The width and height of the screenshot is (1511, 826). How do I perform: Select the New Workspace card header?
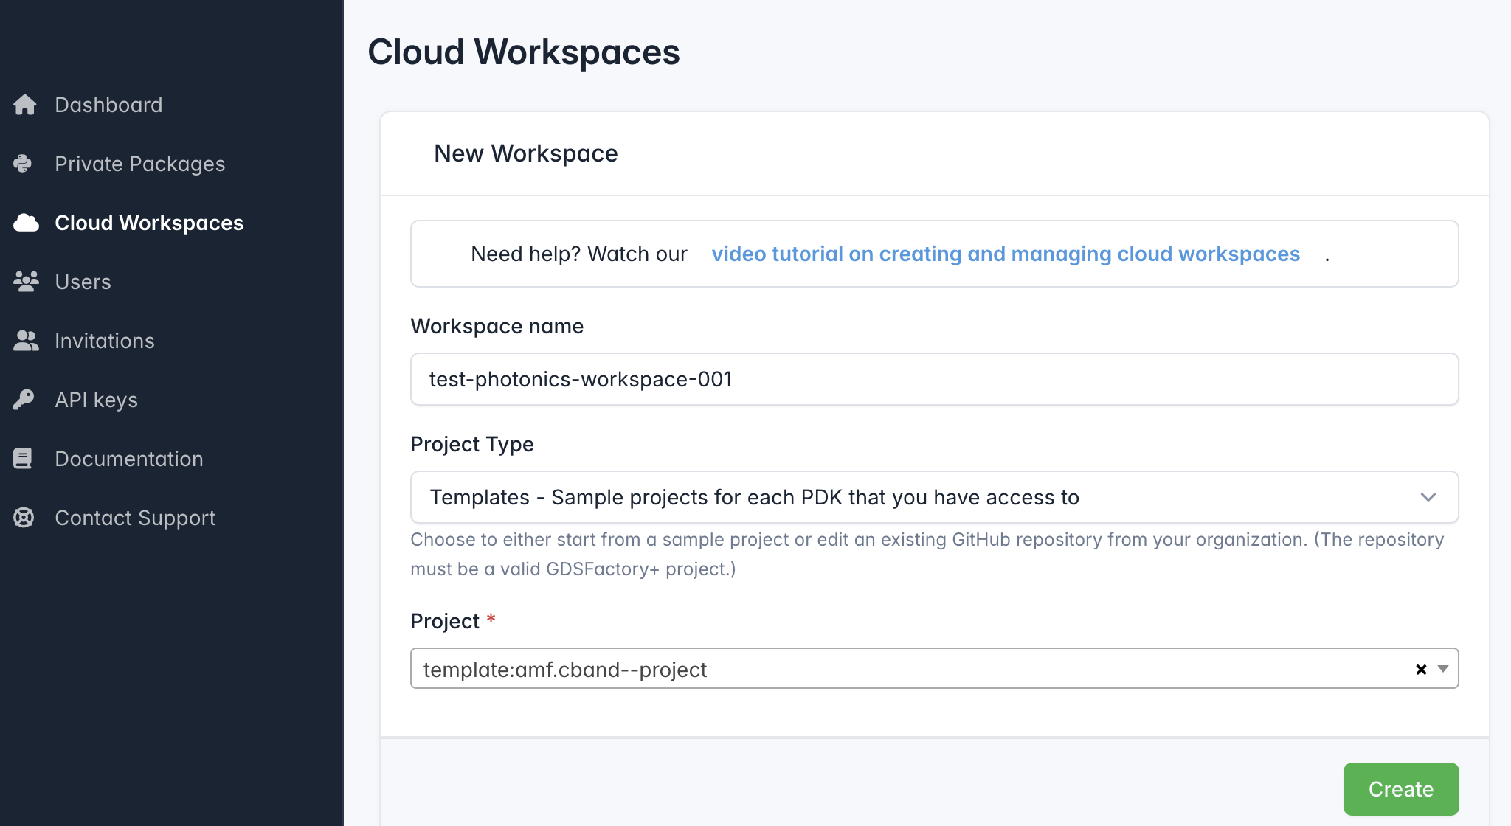(x=526, y=153)
